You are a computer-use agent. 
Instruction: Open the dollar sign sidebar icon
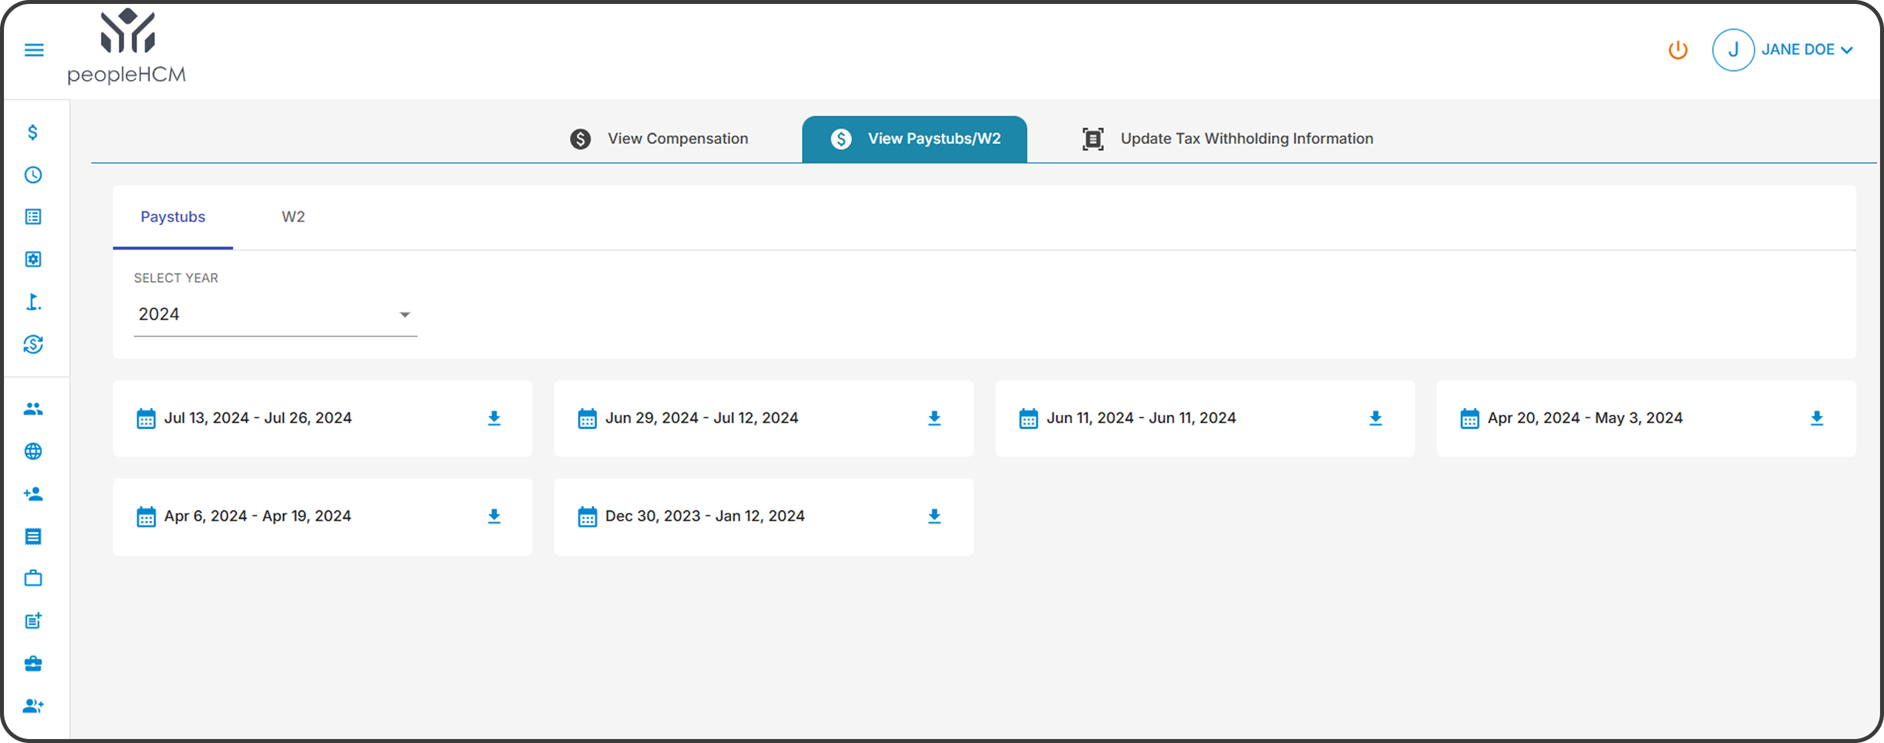click(x=33, y=132)
